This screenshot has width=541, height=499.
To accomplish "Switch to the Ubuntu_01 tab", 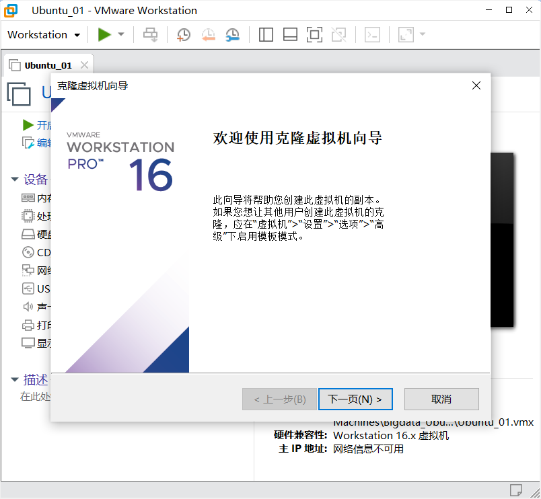I will tap(48, 65).
